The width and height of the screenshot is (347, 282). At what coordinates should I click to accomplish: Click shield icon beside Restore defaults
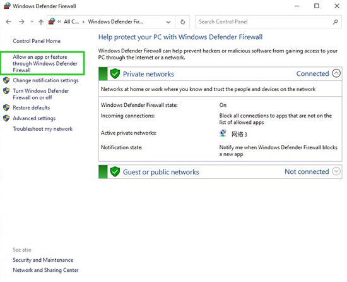click(6, 107)
